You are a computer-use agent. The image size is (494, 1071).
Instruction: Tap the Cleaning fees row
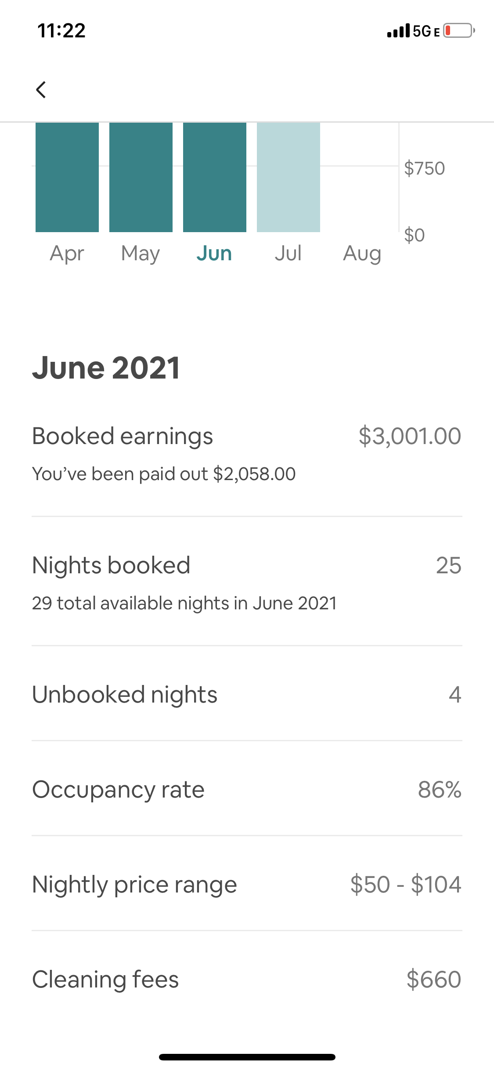tap(247, 980)
